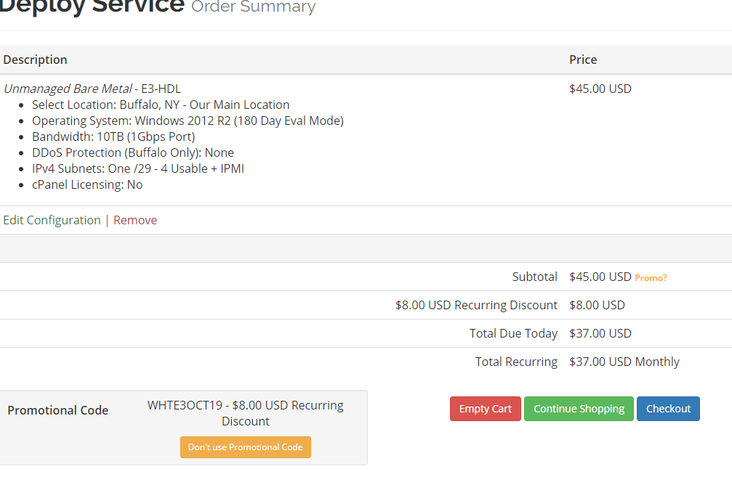Viewport: 732px width, 477px height.
Task: Click the Total Due Today amount
Action: pyautogui.click(x=600, y=333)
